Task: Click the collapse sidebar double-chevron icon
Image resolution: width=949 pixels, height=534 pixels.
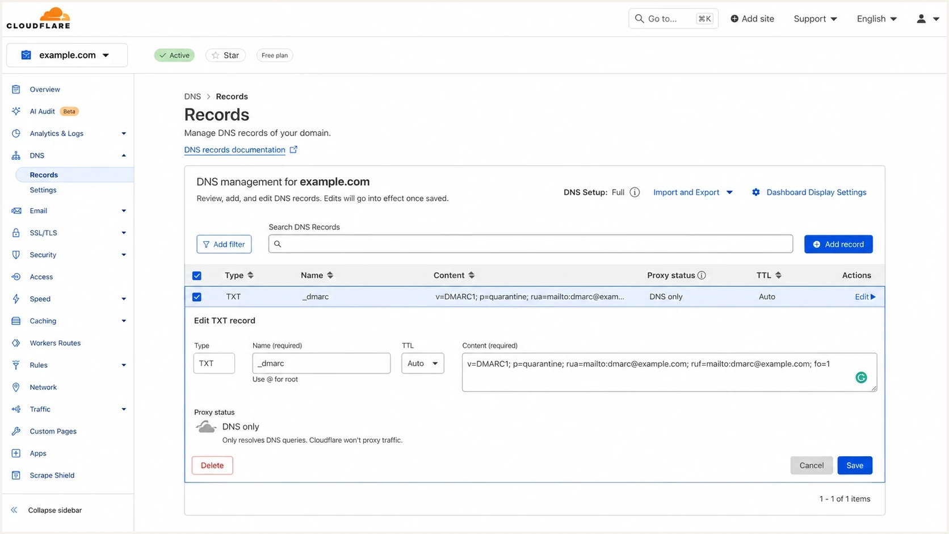Action: pos(14,510)
